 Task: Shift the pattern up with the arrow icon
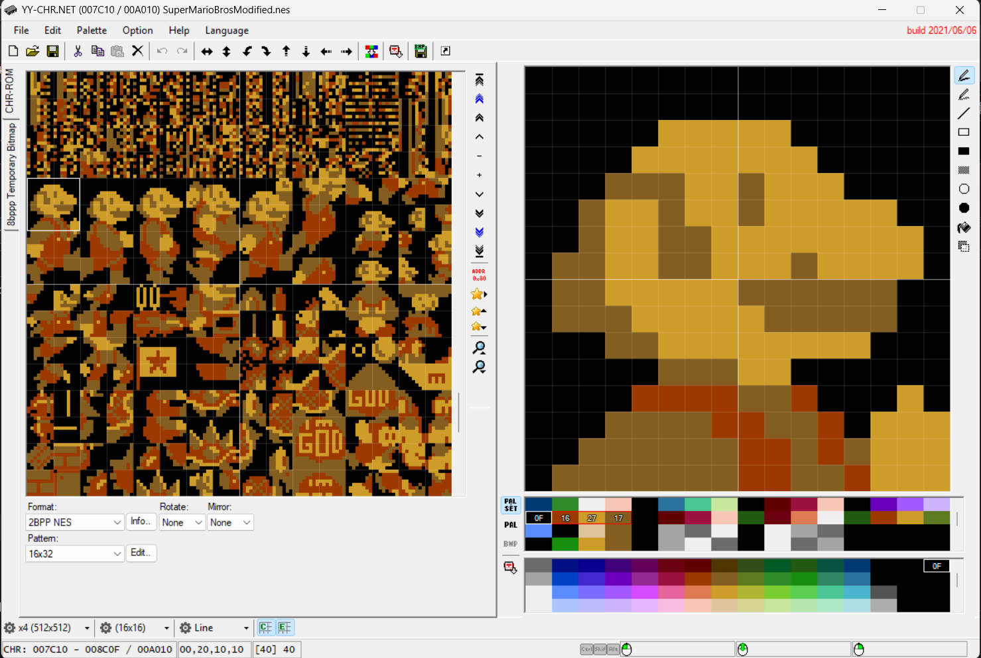coord(287,51)
